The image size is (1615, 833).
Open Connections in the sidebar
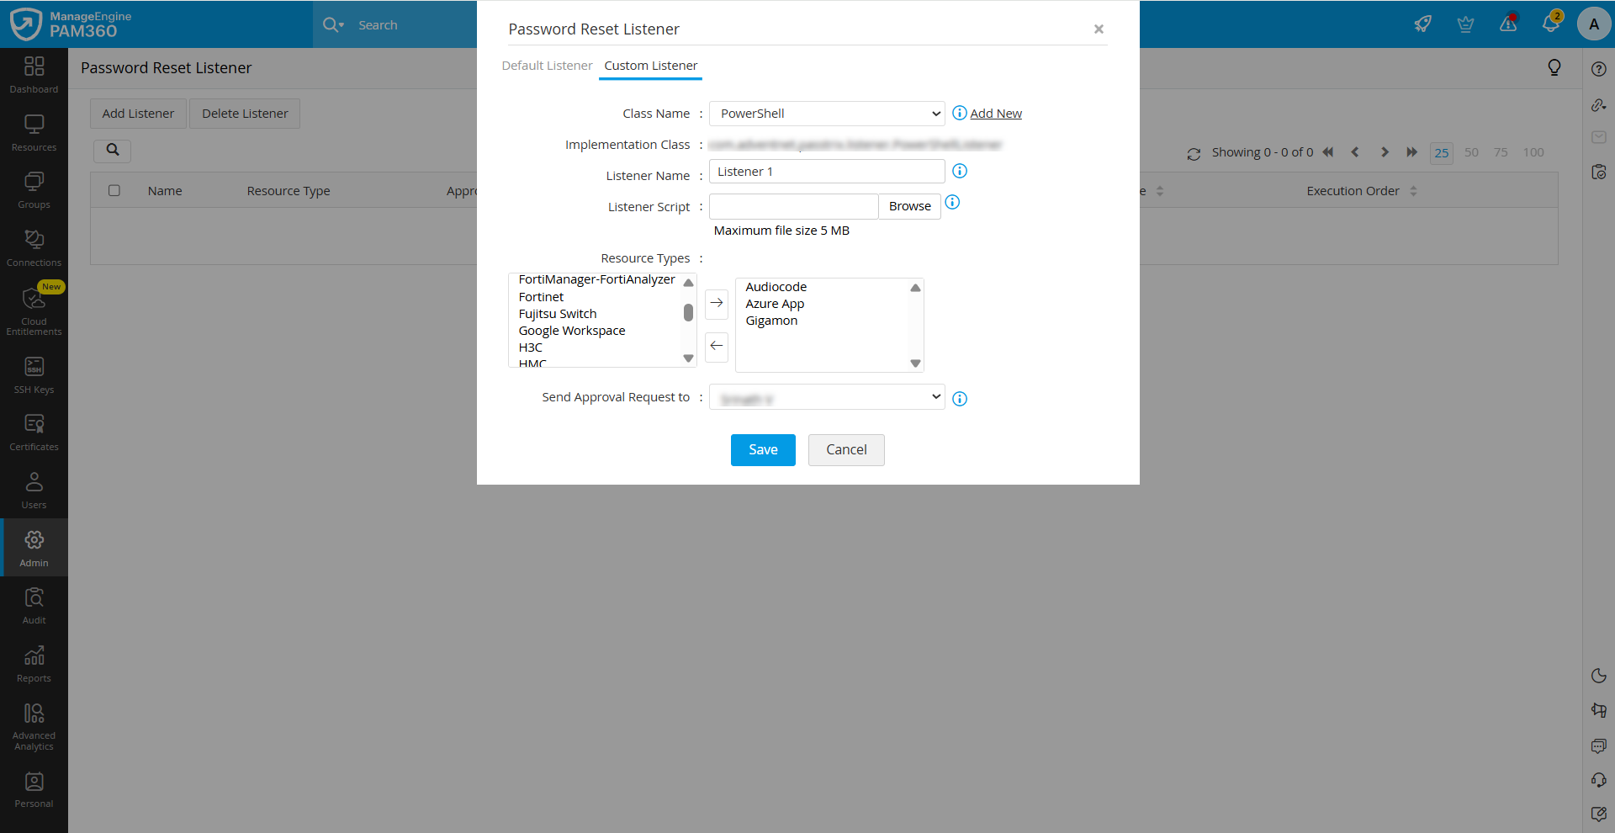point(34,248)
